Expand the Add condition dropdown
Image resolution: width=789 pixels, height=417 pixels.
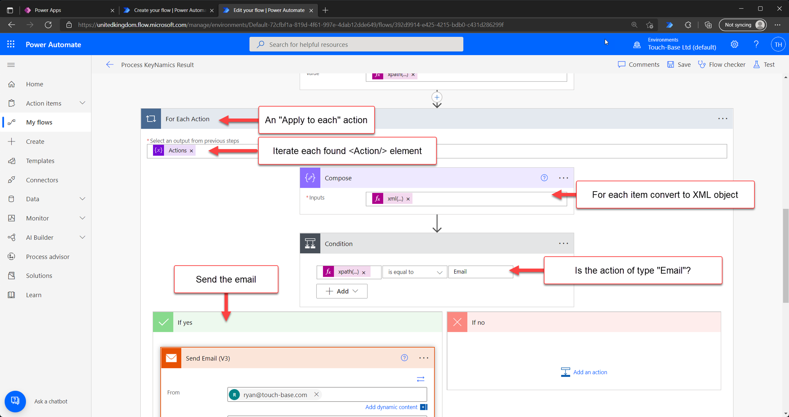point(342,291)
